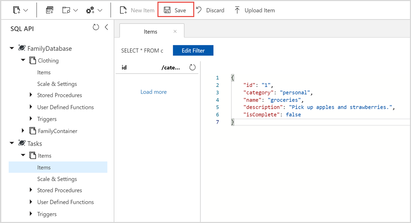Screen dimensions: 411x223
Task: Click the Upload Item toolbar button
Action: tap(254, 10)
